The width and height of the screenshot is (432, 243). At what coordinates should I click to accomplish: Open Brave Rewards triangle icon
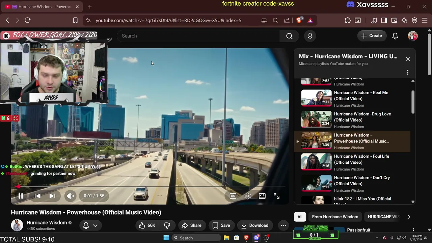coord(310,21)
